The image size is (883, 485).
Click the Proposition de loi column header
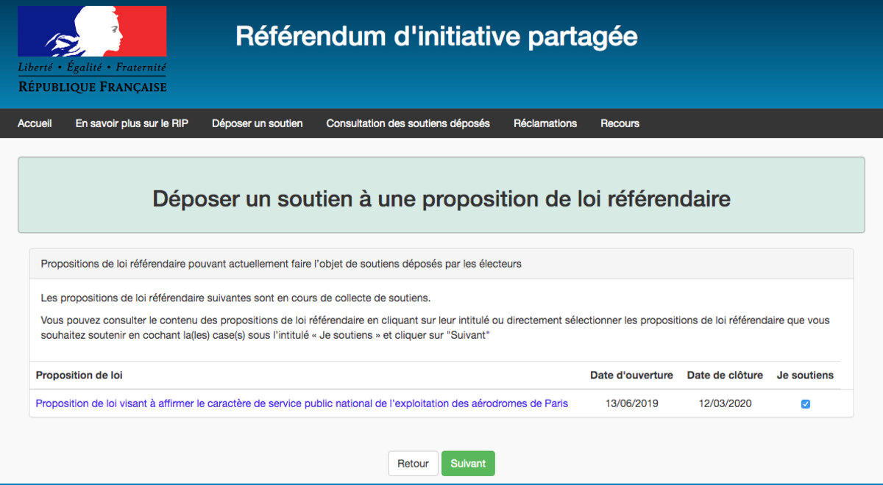coord(79,376)
